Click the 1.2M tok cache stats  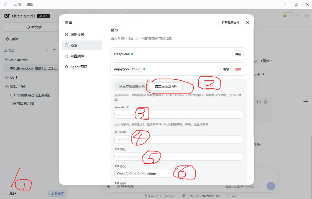click(201, 196)
